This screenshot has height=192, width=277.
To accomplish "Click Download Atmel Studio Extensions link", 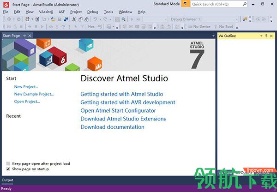I will point(123,119).
